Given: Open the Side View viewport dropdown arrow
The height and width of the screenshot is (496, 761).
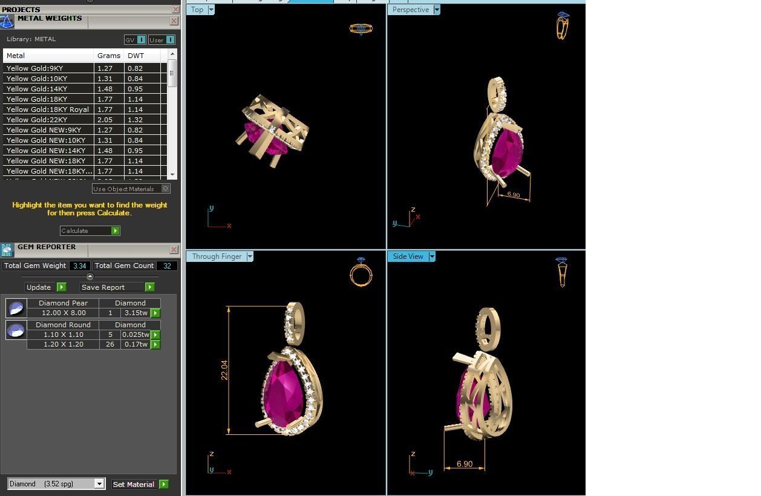Looking at the screenshot, I should 432,256.
